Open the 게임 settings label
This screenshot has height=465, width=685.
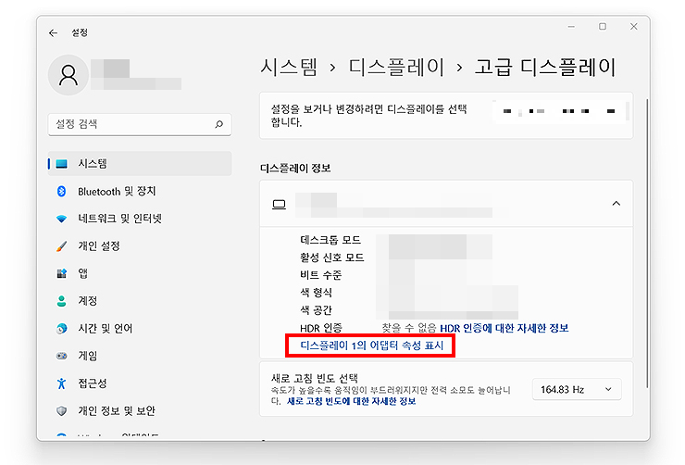(87, 356)
